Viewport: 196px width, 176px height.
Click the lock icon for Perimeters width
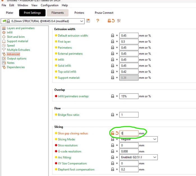(113, 48)
